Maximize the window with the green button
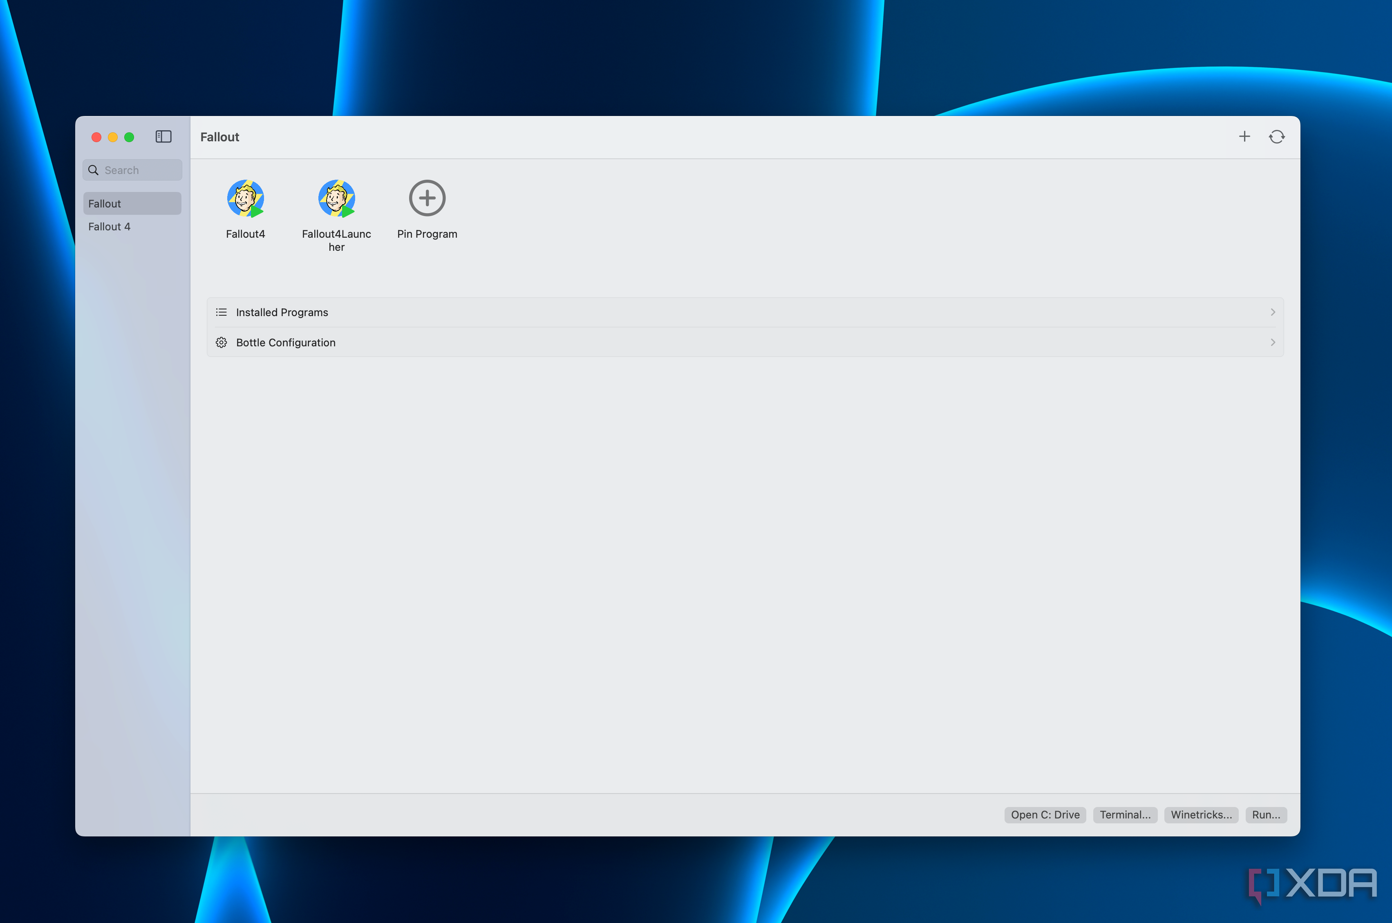Image resolution: width=1392 pixels, height=923 pixels. pyautogui.click(x=129, y=137)
